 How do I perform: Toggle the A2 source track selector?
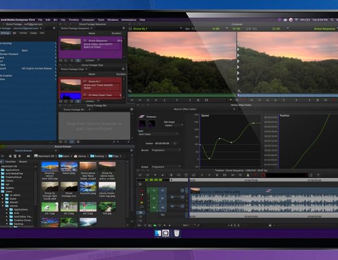[x=154, y=207]
